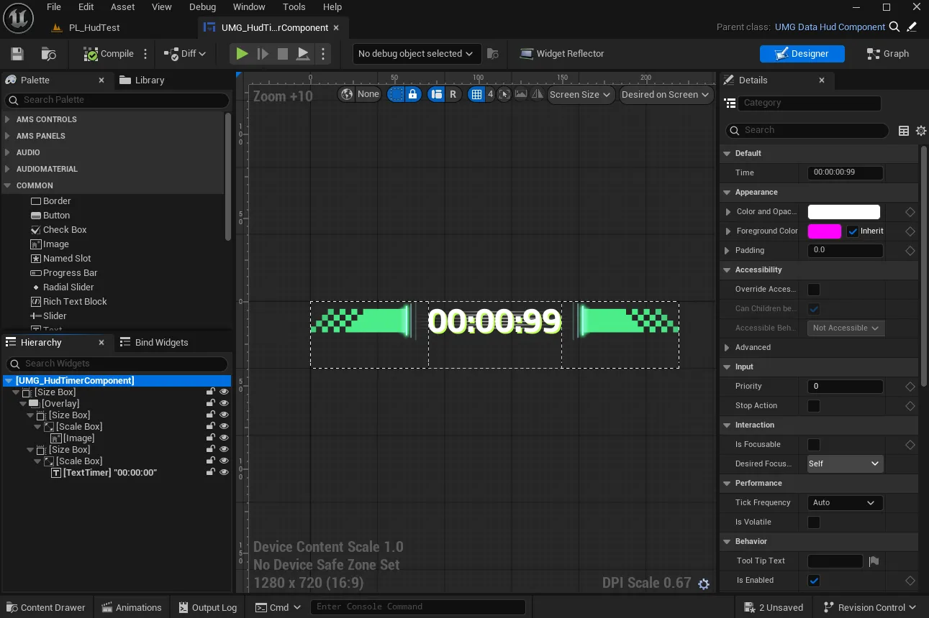Enable the Is Volatile checkbox
Viewport: 929px width, 618px height.
[x=814, y=522]
